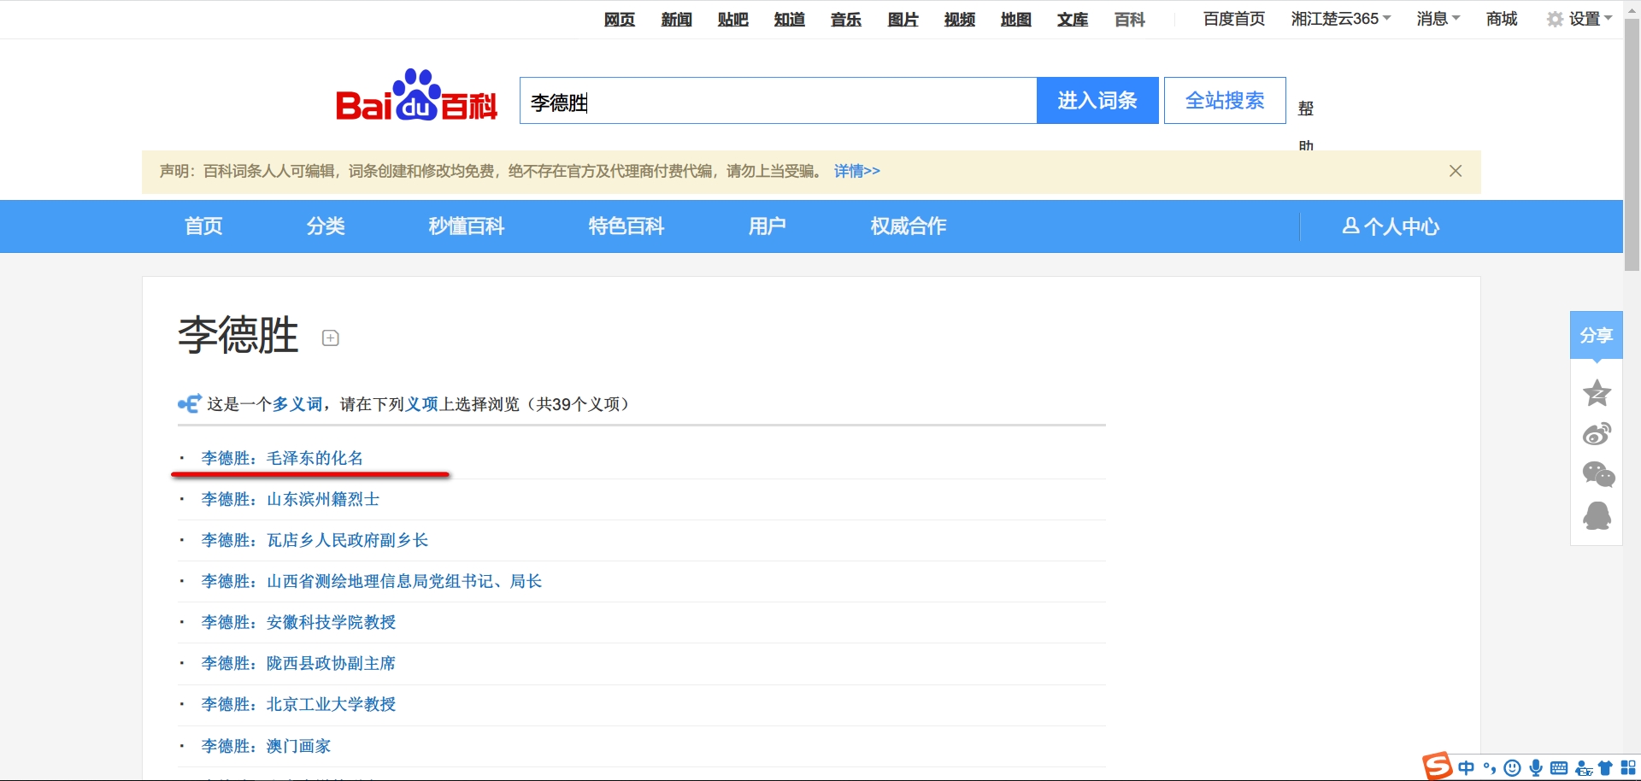Share the entry to QQ Zone (star icon)
The image size is (1641, 781).
coord(1597,393)
